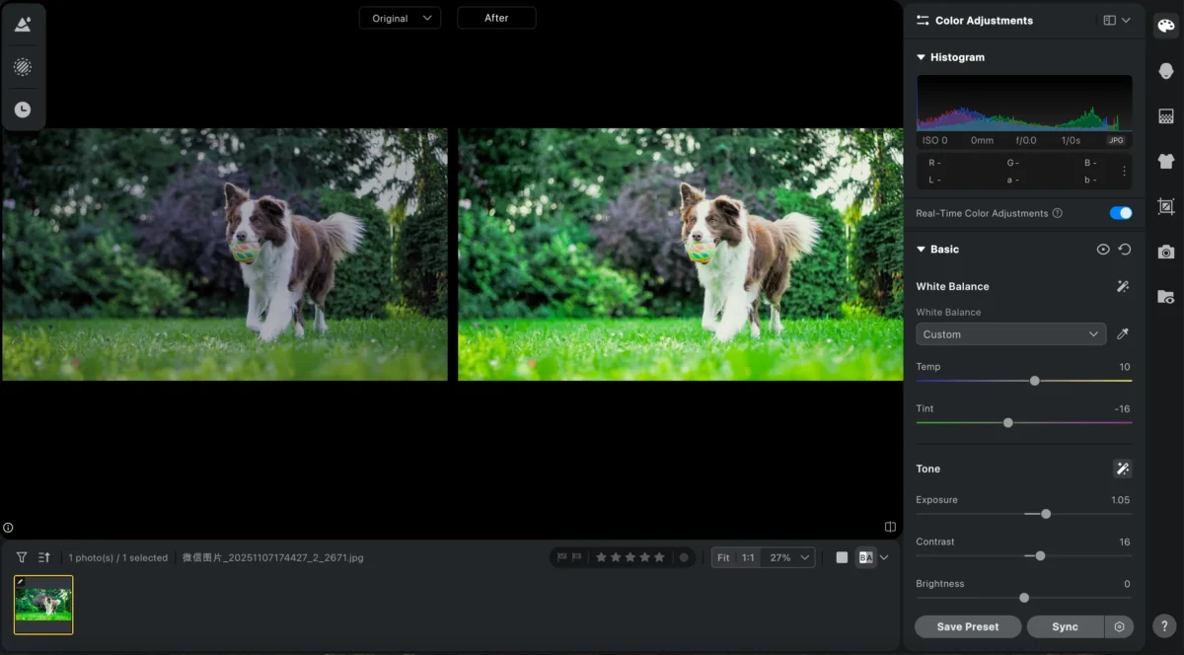The width and height of the screenshot is (1184, 655).
Task: Select the masking tool in left toolbar
Action: pos(23,67)
